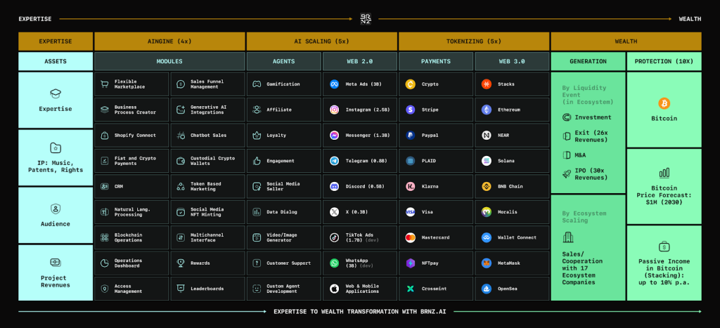Click the X logo icon

334,212
